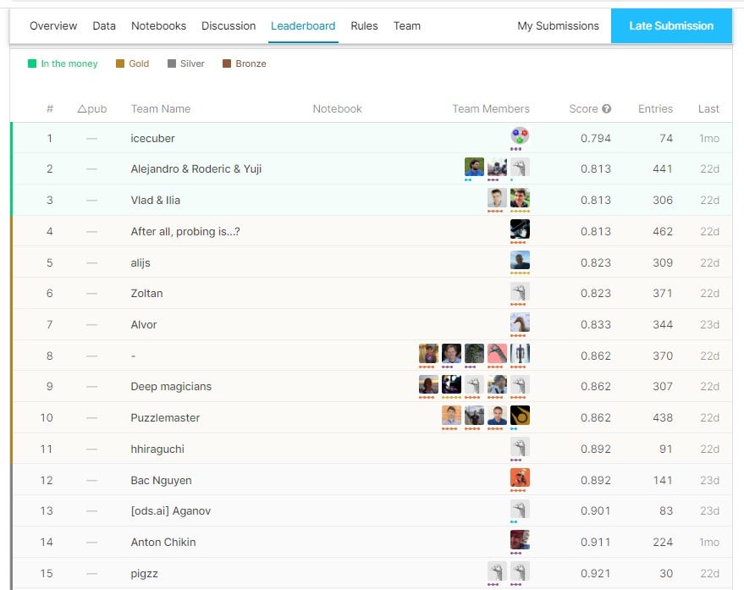Open the Team tab
Image resolution: width=744 pixels, height=590 pixels.
click(x=406, y=25)
